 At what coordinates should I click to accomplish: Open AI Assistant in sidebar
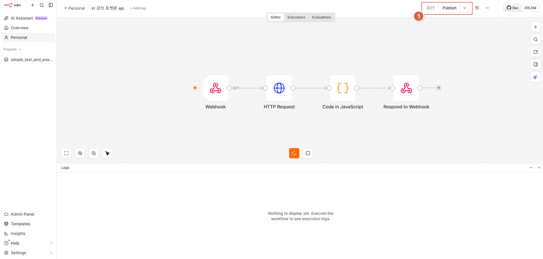28,18
